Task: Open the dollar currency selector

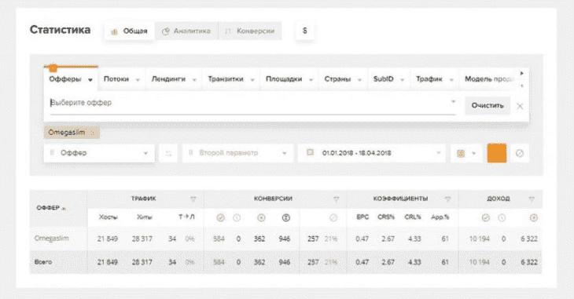Action: click(x=304, y=31)
